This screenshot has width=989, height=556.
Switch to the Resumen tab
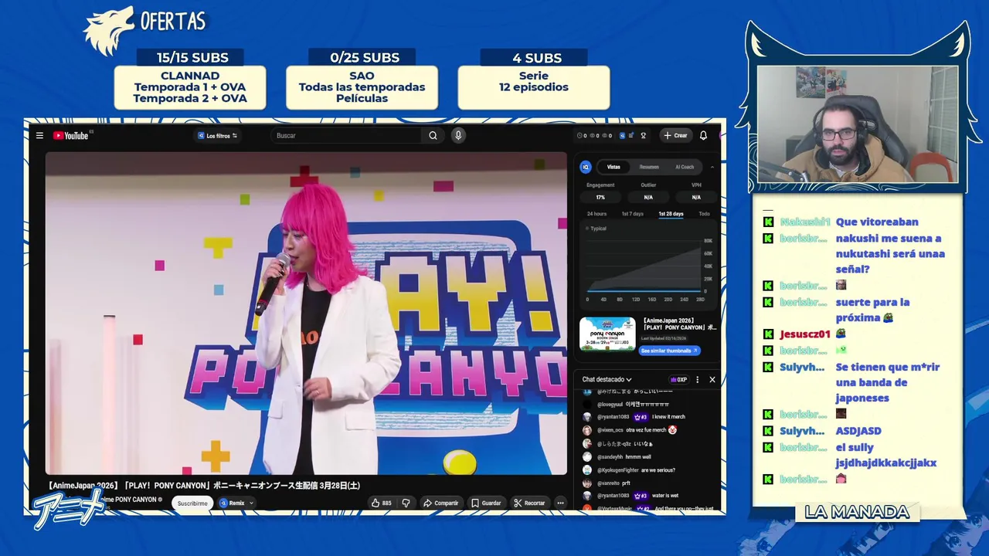point(649,167)
